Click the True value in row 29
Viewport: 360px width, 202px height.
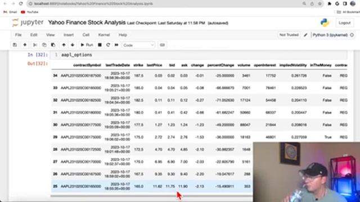click(328, 137)
